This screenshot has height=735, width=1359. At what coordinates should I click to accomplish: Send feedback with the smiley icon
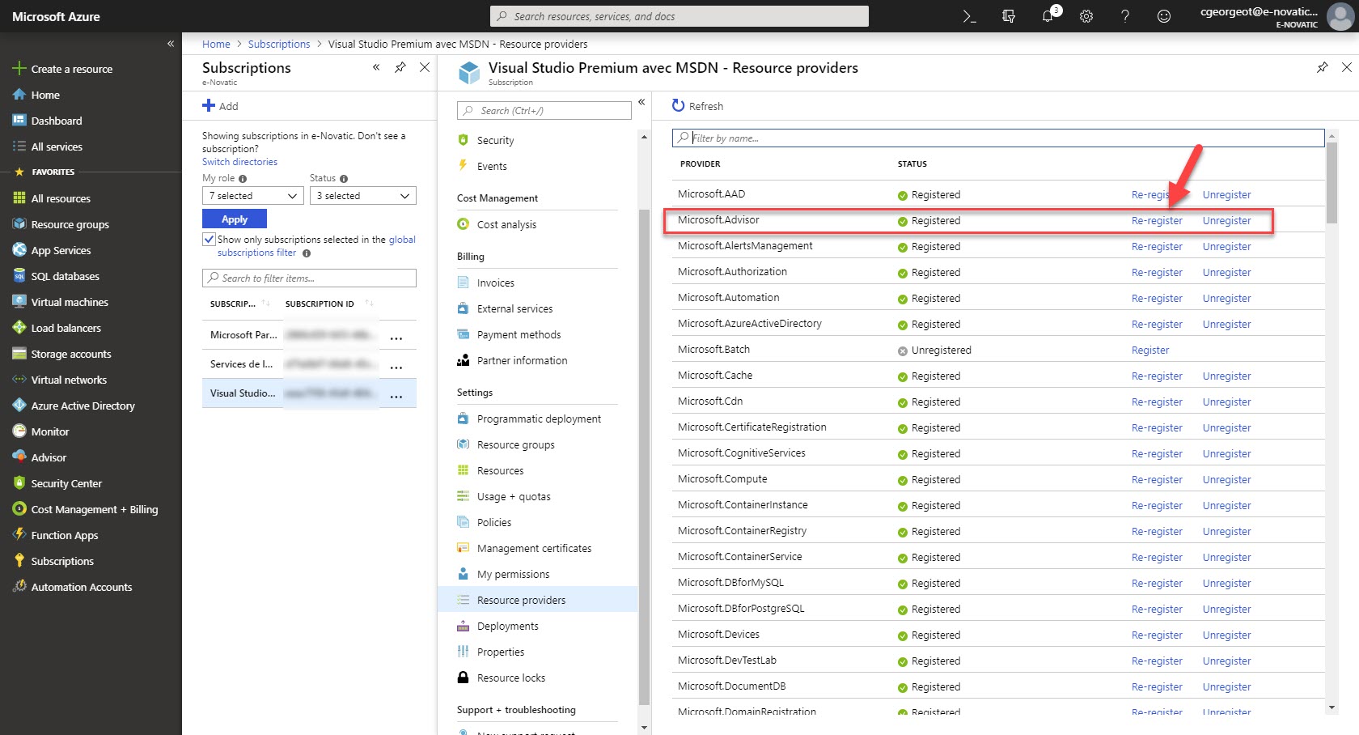1164,16
